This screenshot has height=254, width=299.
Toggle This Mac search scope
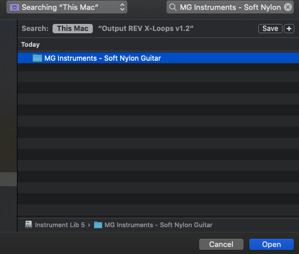(x=72, y=29)
